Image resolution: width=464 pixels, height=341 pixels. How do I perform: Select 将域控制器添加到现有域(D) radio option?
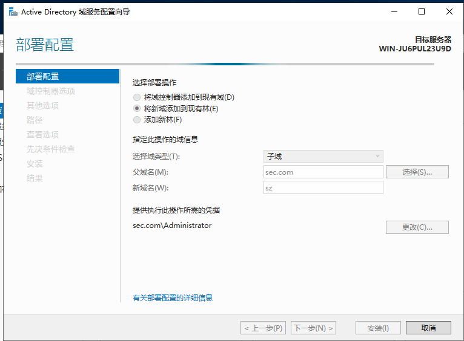pos(137,97)
